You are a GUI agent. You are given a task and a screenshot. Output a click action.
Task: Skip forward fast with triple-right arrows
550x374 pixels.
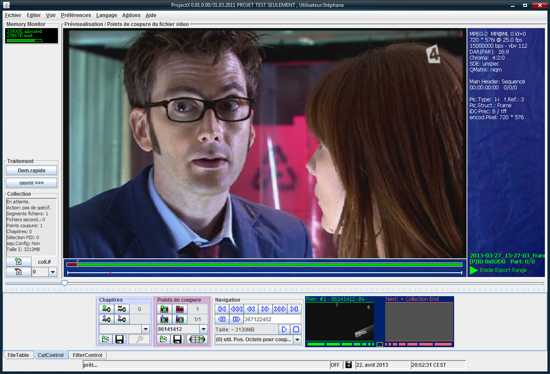[280, 309]
